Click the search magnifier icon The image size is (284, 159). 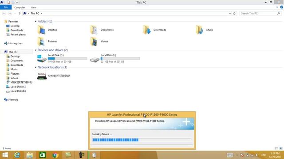tap(278, 14)
